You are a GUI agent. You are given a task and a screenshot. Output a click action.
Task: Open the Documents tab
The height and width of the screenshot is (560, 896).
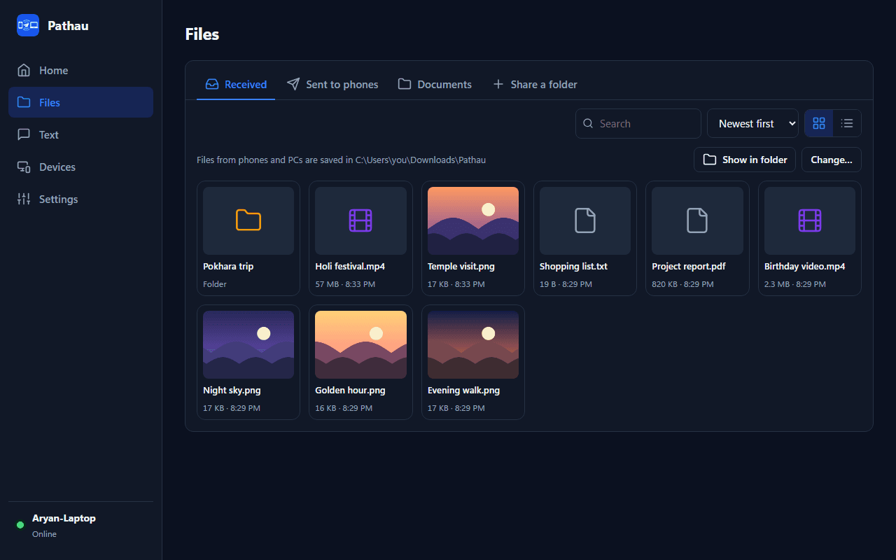point(435,84)
